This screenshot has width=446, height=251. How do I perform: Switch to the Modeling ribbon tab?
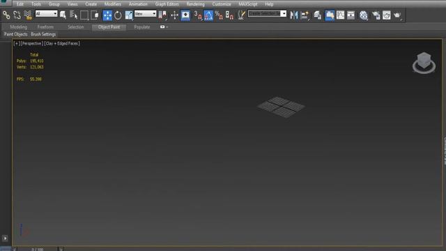pyautogui.click(x=19, y=27)
